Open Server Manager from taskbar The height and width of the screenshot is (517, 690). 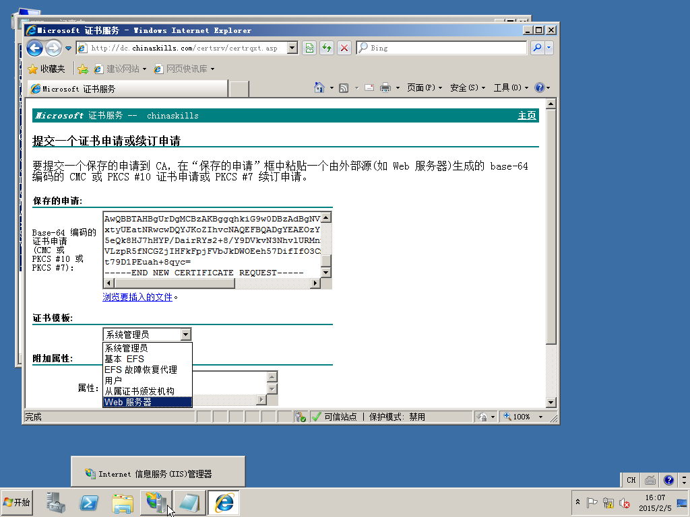pyautogui.click(x=55, y=502)
